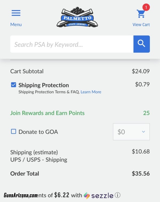
Task: Click the Order Total amount $35.56
Action: tap(141, 174)
